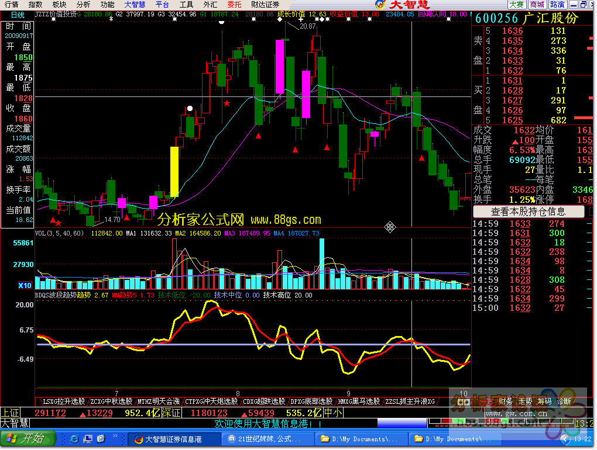Image resolution: width=597 pixels, height=450 pixels.
Task: Select the MTHZ明天会涨 tab
Action: (x=159, y=401)
